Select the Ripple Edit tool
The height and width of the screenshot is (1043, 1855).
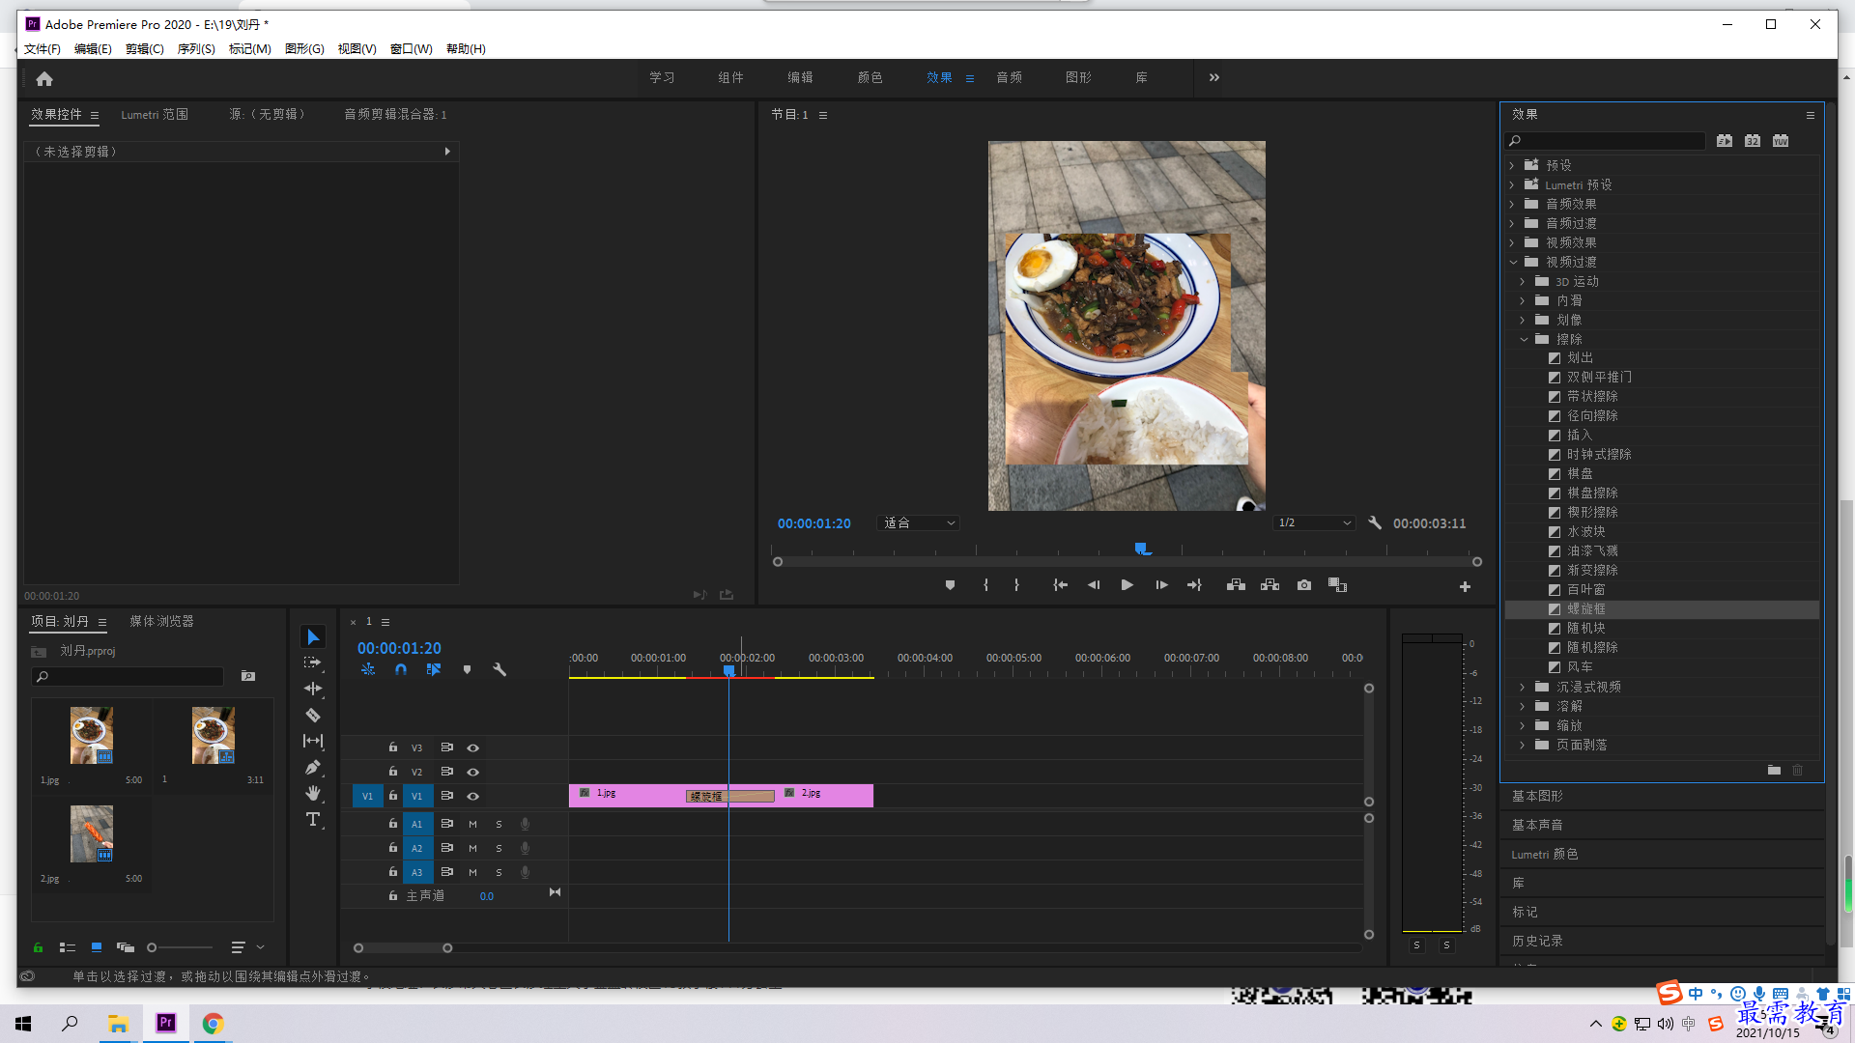[x=313, y=689]
